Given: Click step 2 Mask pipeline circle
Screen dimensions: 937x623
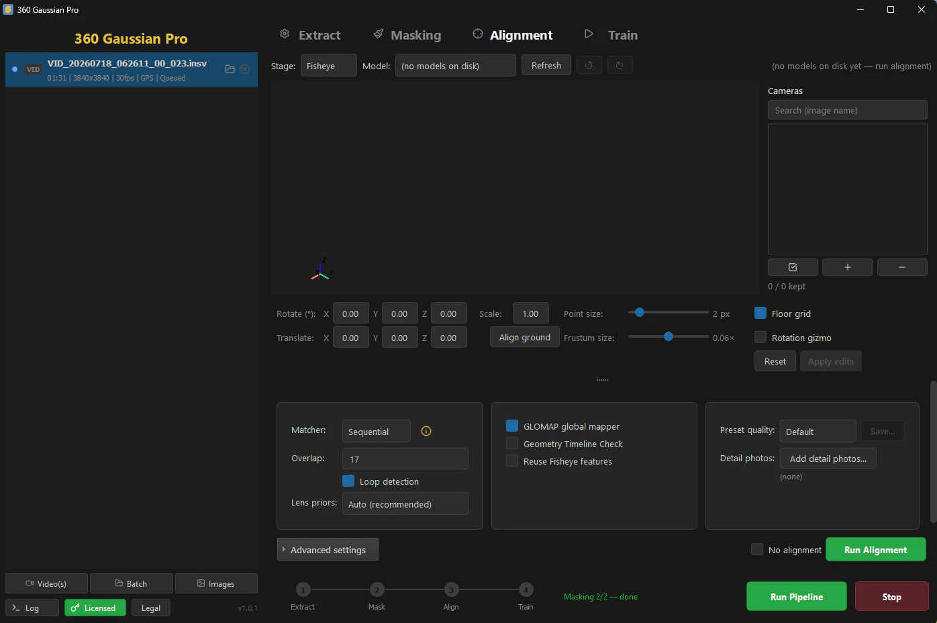Looking at the screenshot, I should pos(377,589).
